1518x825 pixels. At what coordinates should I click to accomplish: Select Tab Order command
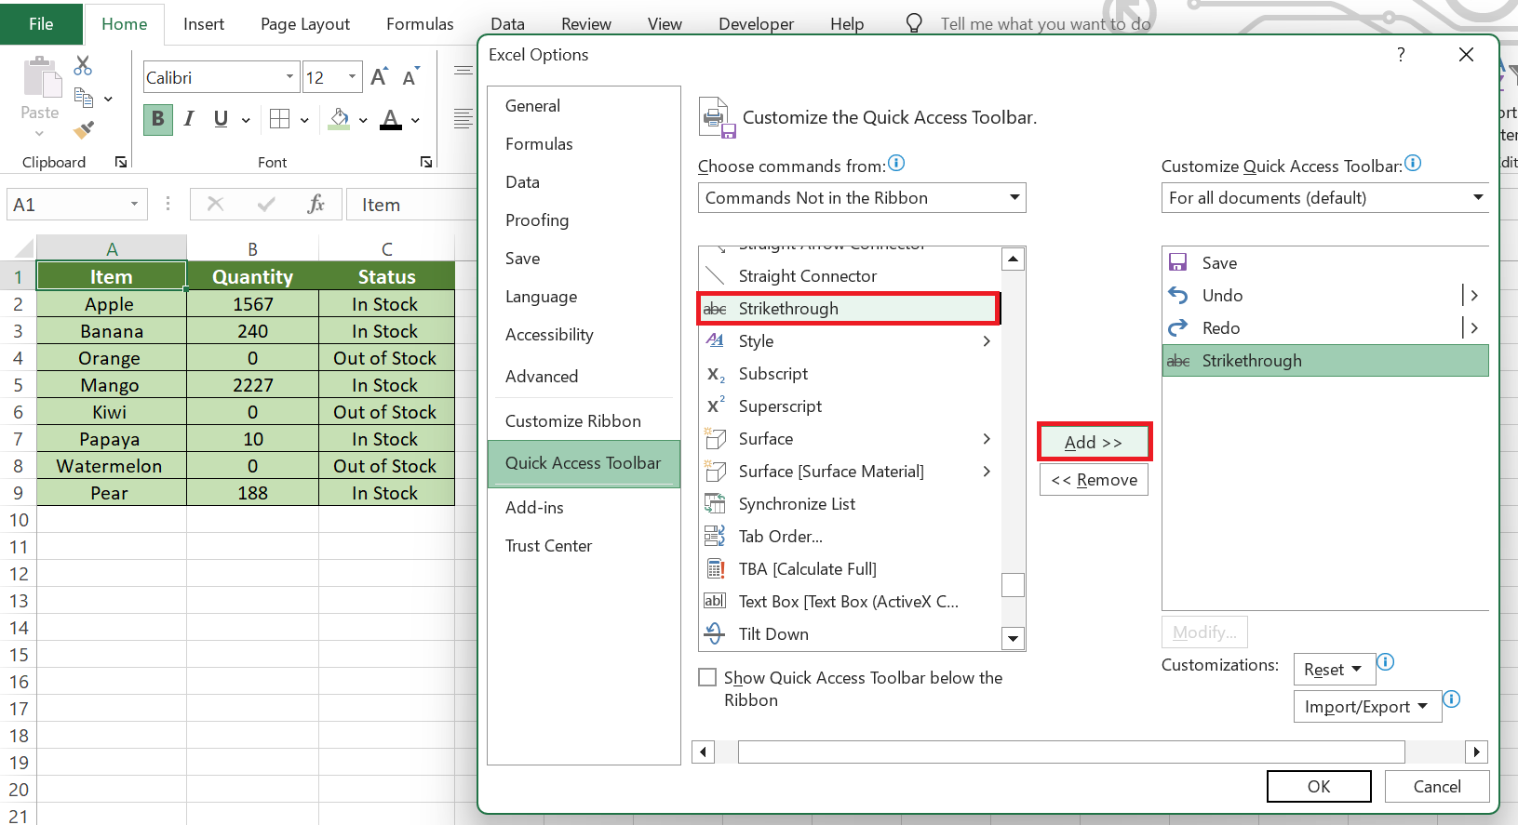[x=849, y=537]
